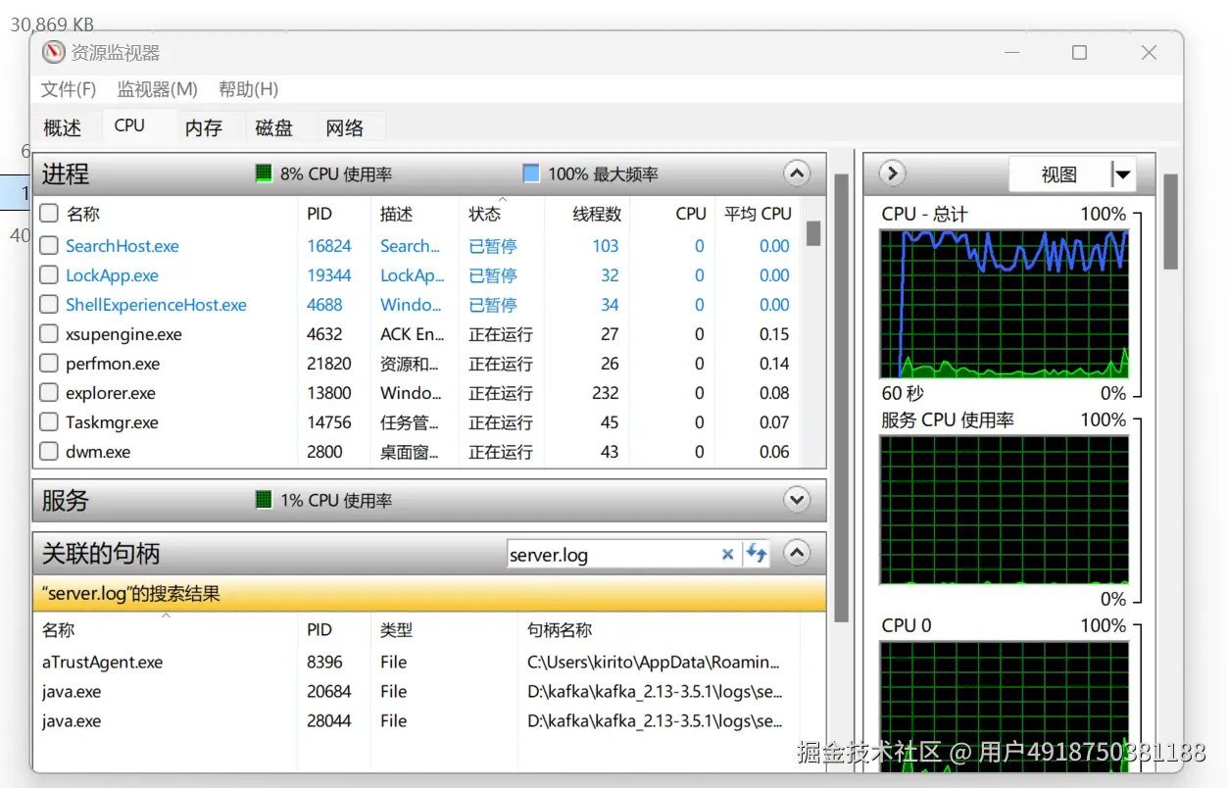Check the explorer.exe checkbox
The image size is (1228, 788).
(x=48, y=393)
